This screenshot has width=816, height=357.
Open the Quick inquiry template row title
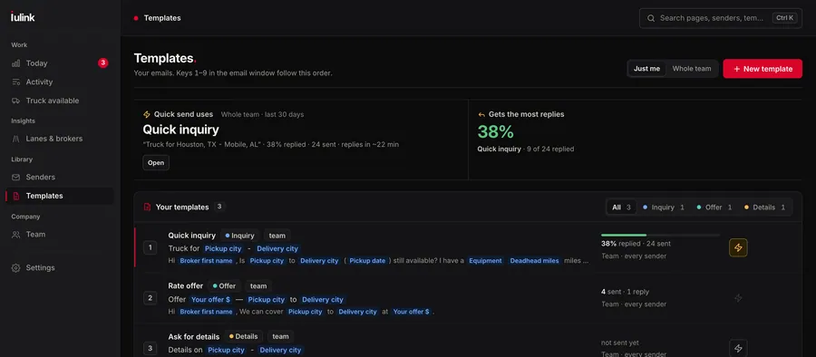[x=191, y=236]
